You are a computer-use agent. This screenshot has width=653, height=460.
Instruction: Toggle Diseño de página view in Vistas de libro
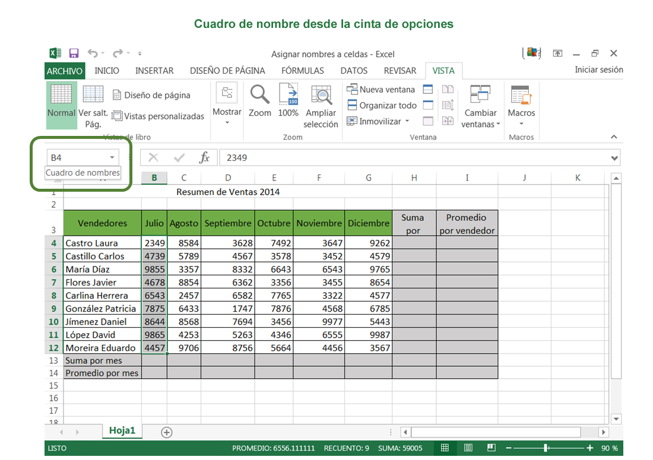pos(151,95)
